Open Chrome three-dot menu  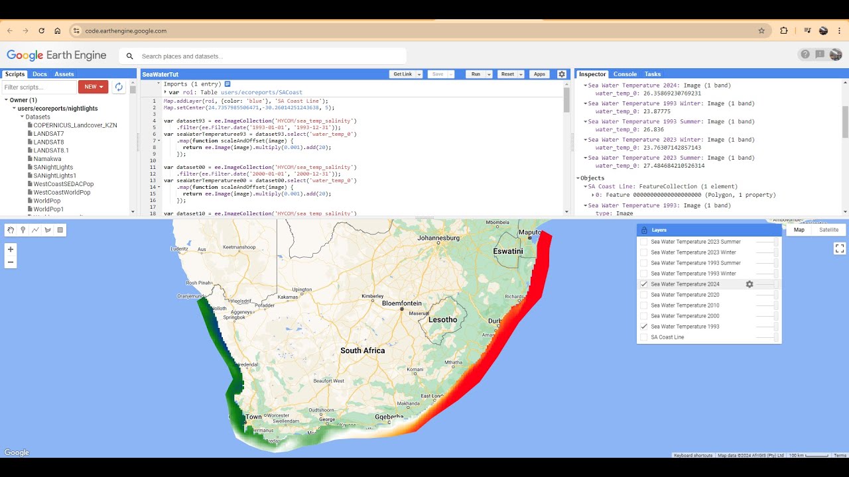tap(839, 30)
